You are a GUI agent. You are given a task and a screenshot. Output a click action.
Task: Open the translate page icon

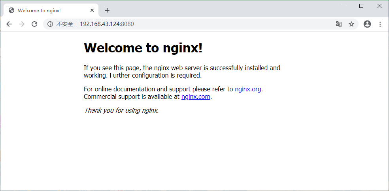tap(338, 24)
